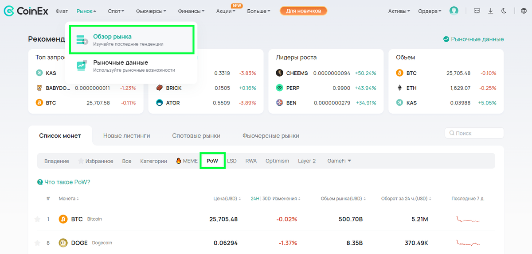Click the BEN coin icon
The image size is (532, 254).
pos(279,103)
